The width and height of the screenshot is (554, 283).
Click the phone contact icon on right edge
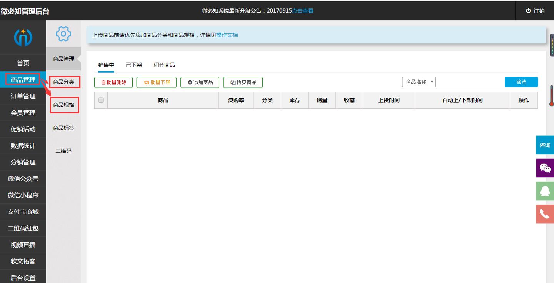tap(545, 214)
